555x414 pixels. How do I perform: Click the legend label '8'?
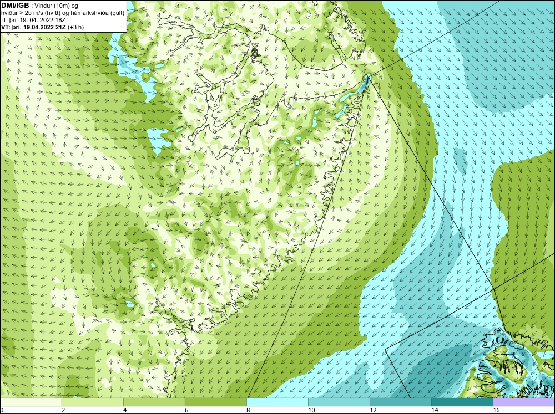pos(248,410)
